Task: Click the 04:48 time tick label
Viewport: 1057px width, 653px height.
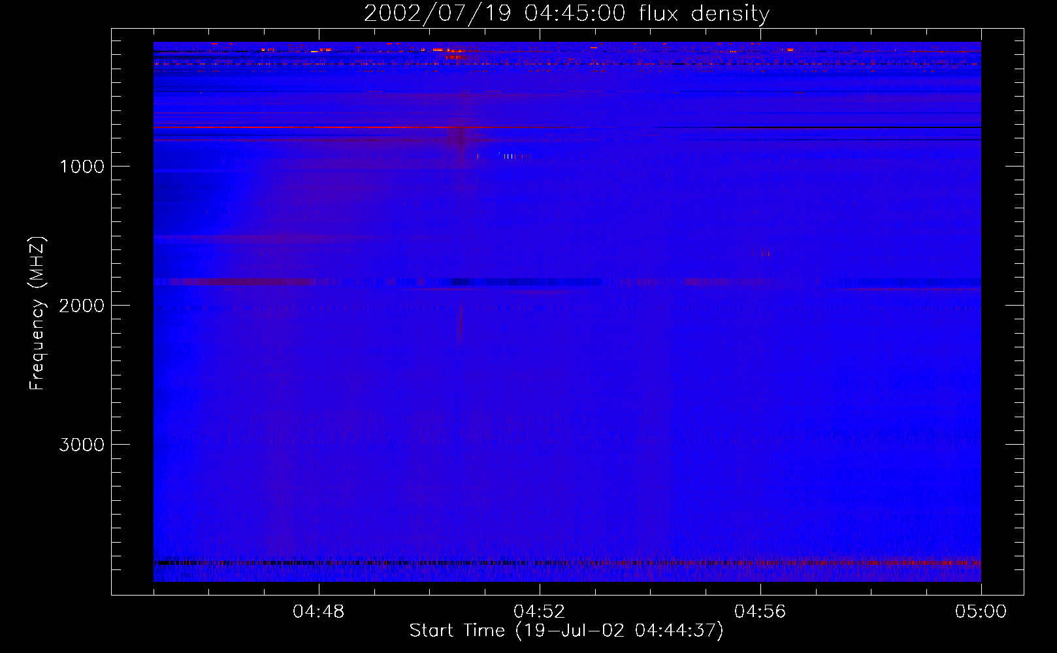Action: (x=319, y=612)
